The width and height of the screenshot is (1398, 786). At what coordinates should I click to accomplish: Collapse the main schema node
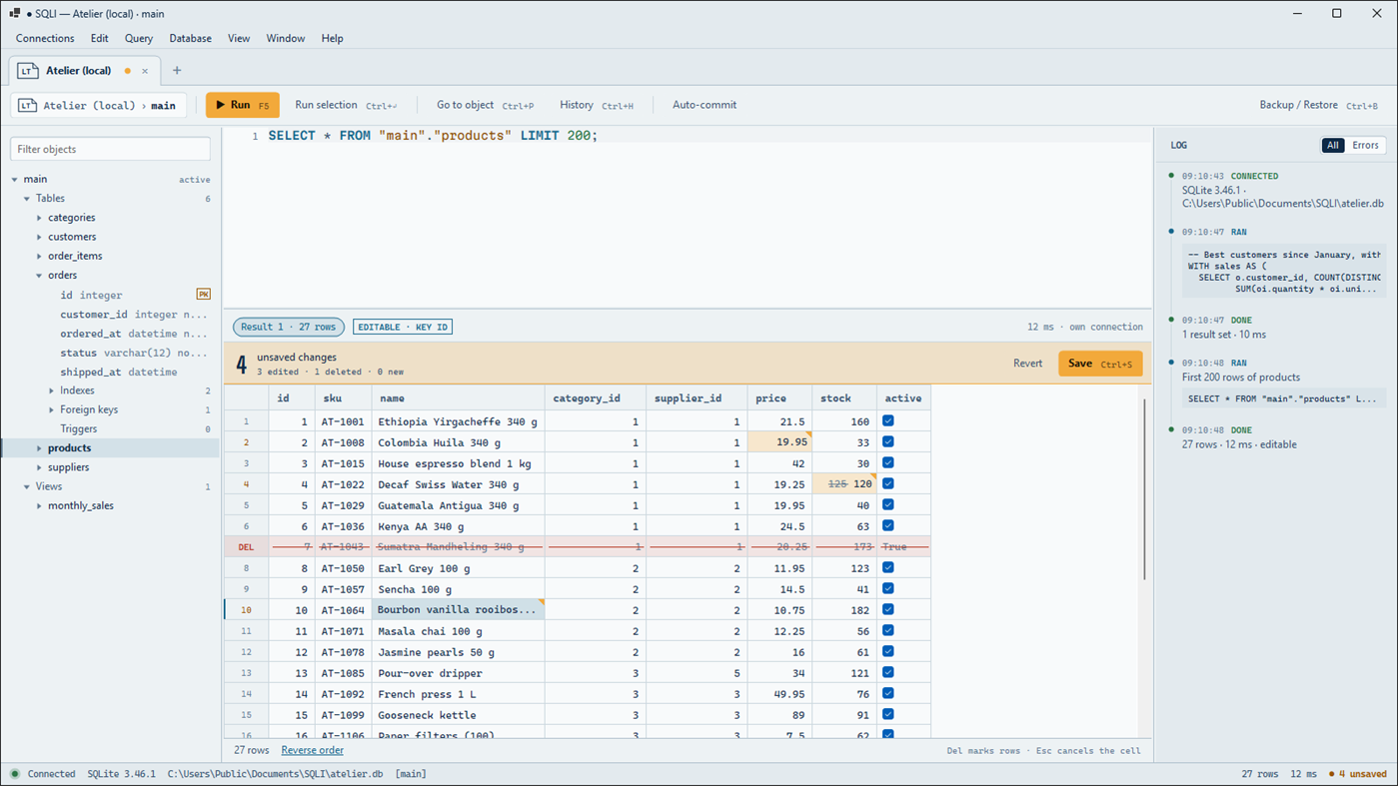pyautogui.click(x=15, y=180)
